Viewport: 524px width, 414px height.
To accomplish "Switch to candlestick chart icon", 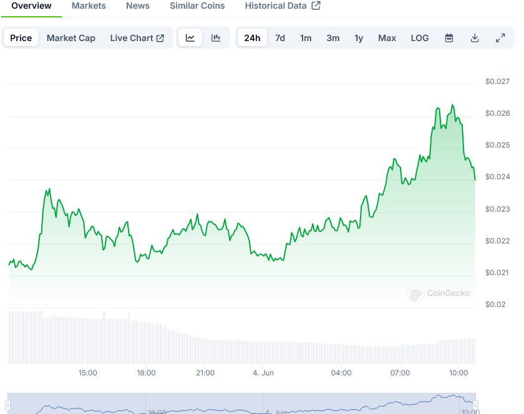I will point(216,38).
